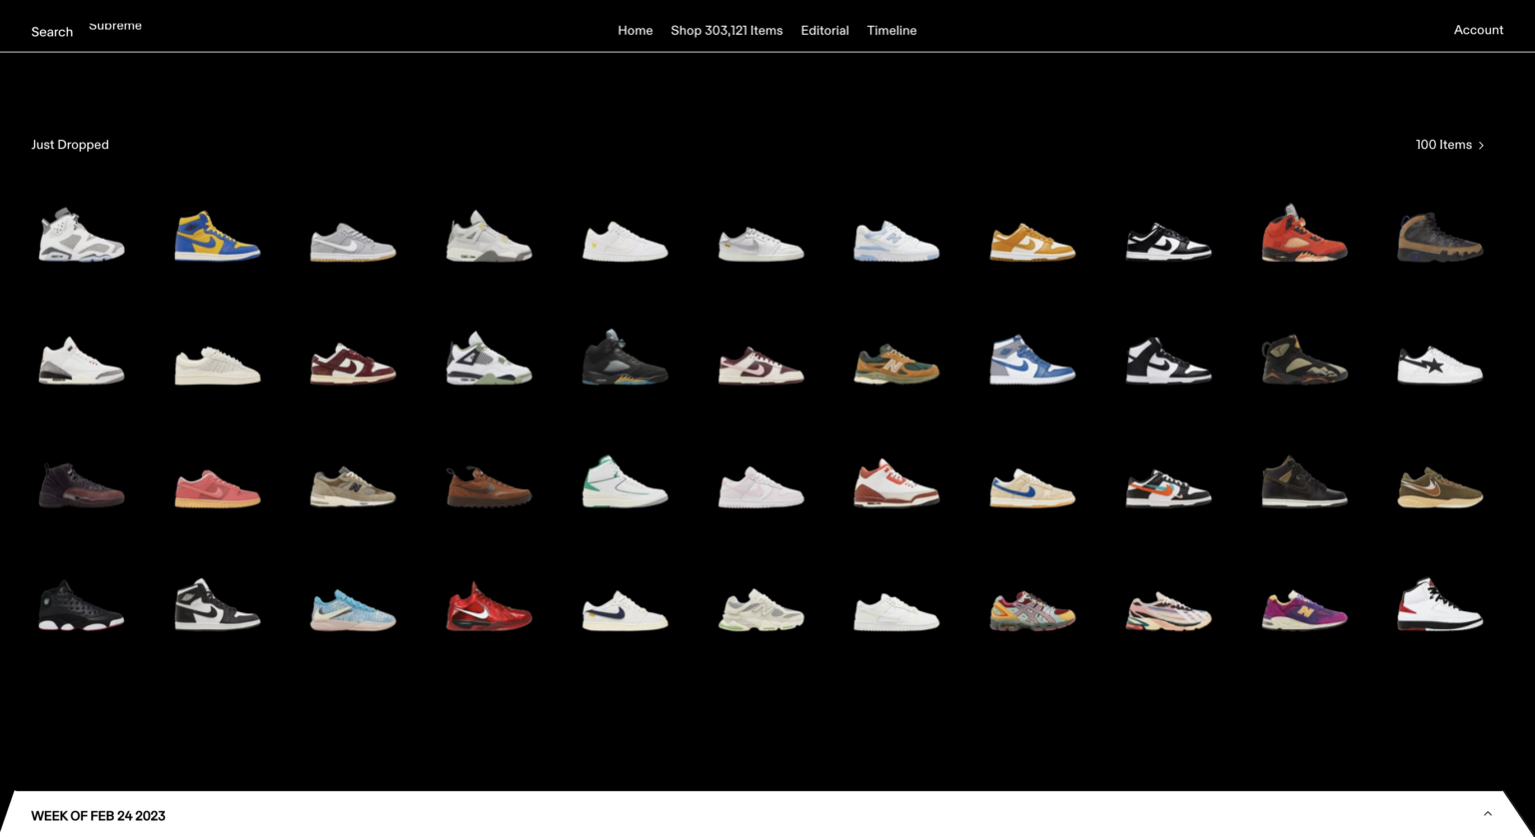1535x837 pixels.
Task: Select the pink Dunk with gum sole
Action: point(217,489)
